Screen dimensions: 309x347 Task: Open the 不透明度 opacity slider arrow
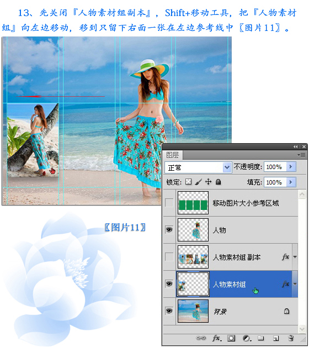(x=291, y=167)
